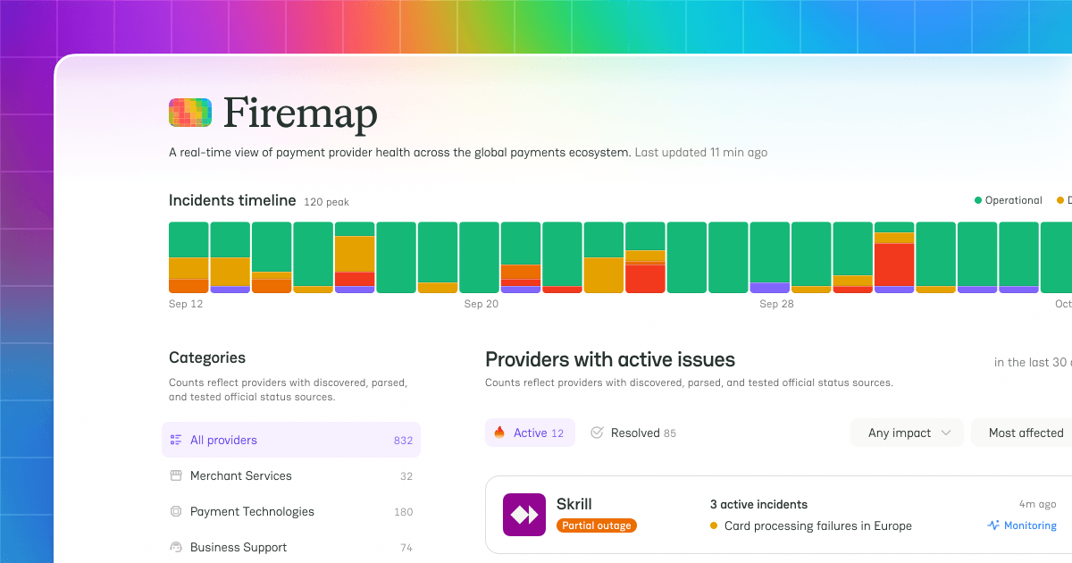1072x563 pixels.
Task: Click the Business Support headset icon
Action: [x=176, y=547]
